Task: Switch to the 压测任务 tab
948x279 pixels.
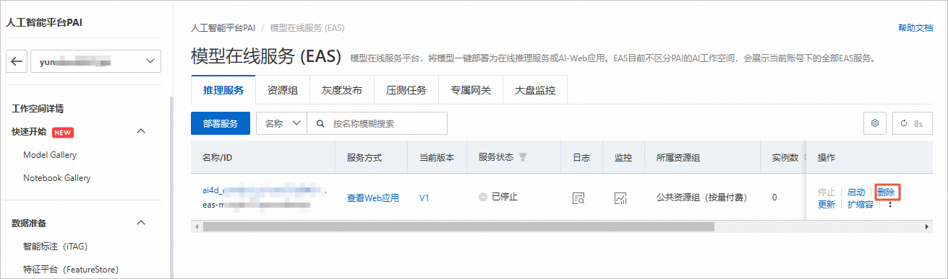Action: click(x=406, y=91)
